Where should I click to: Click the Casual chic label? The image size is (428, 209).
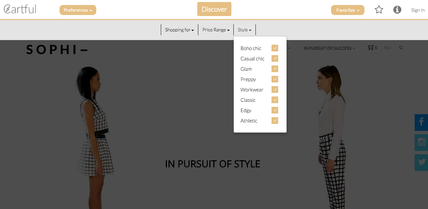pos(252,58)
